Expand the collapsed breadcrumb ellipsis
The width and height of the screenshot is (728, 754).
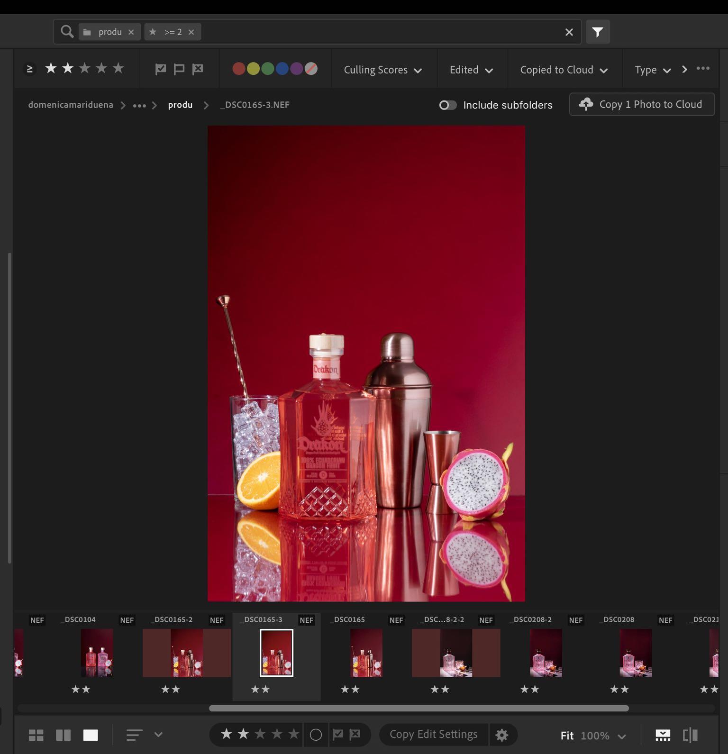[x=139, y=105]
